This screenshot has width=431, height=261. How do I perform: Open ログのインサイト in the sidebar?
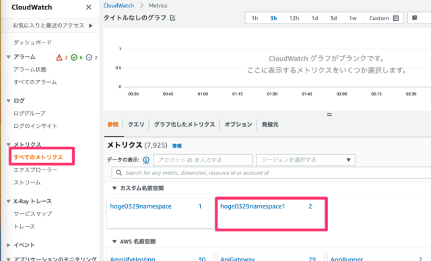[x=36, y=126]
